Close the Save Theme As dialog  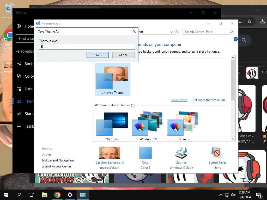[x=134, y=31]
